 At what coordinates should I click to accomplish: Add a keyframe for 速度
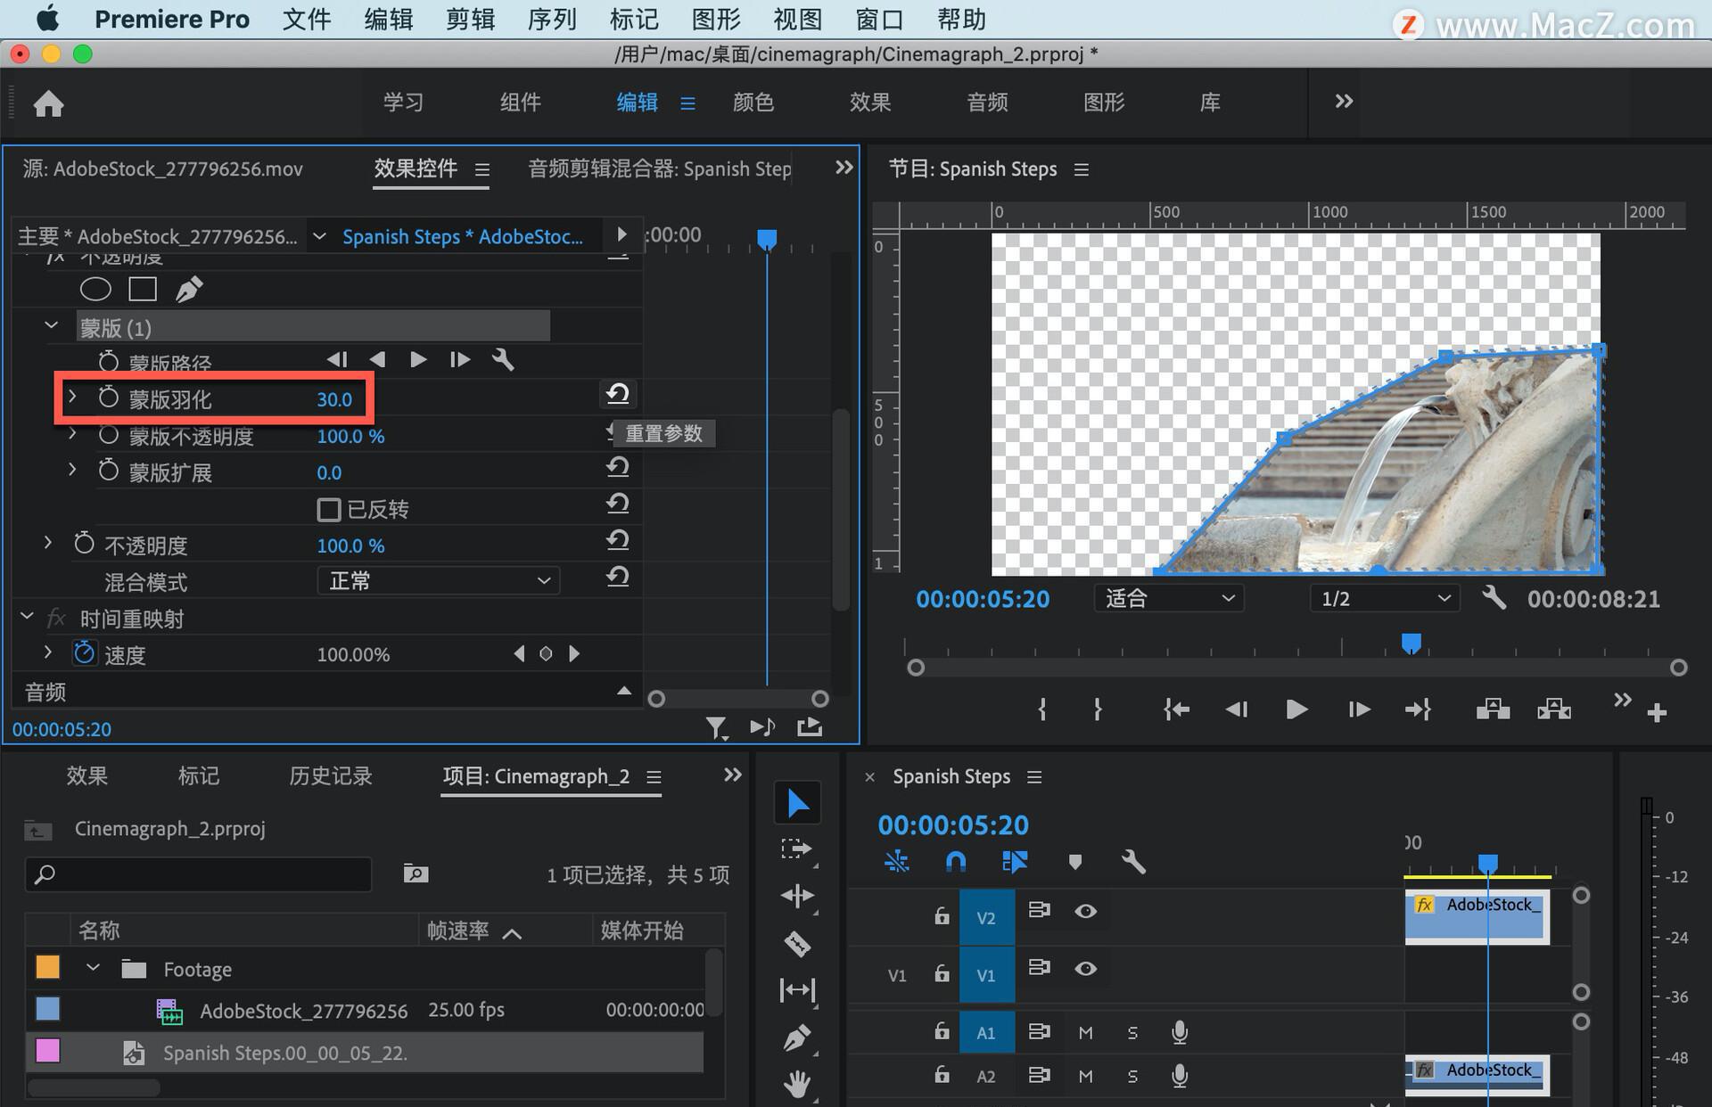pyautogui.click(x=546, y=653)
